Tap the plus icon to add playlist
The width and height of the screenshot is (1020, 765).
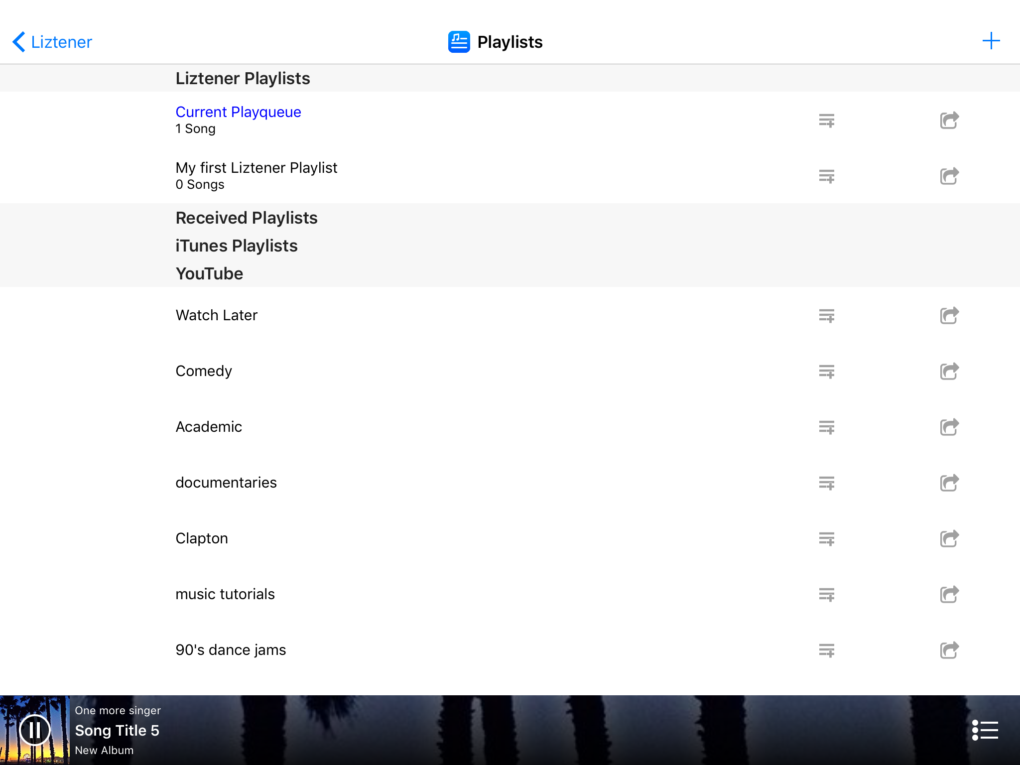pyautogui.click(x=991, y=41)
